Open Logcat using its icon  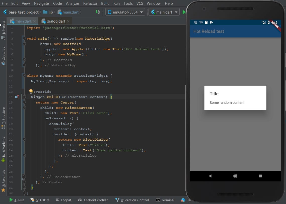(x=63, y=200)
